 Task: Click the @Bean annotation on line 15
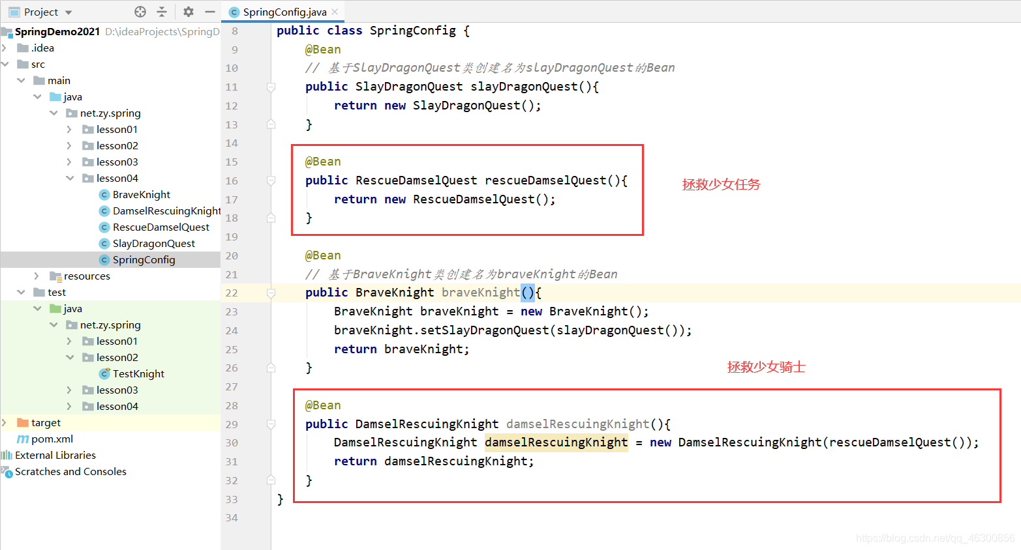323,162
